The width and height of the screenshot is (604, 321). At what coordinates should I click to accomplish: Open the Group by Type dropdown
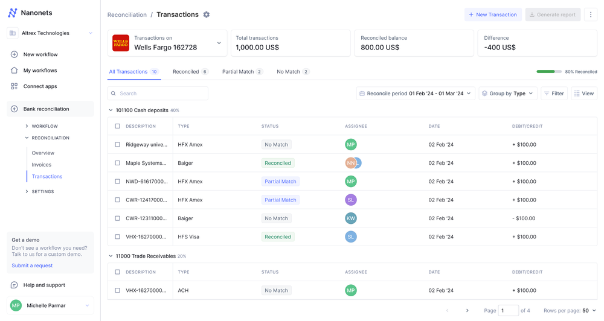(508, 94)
